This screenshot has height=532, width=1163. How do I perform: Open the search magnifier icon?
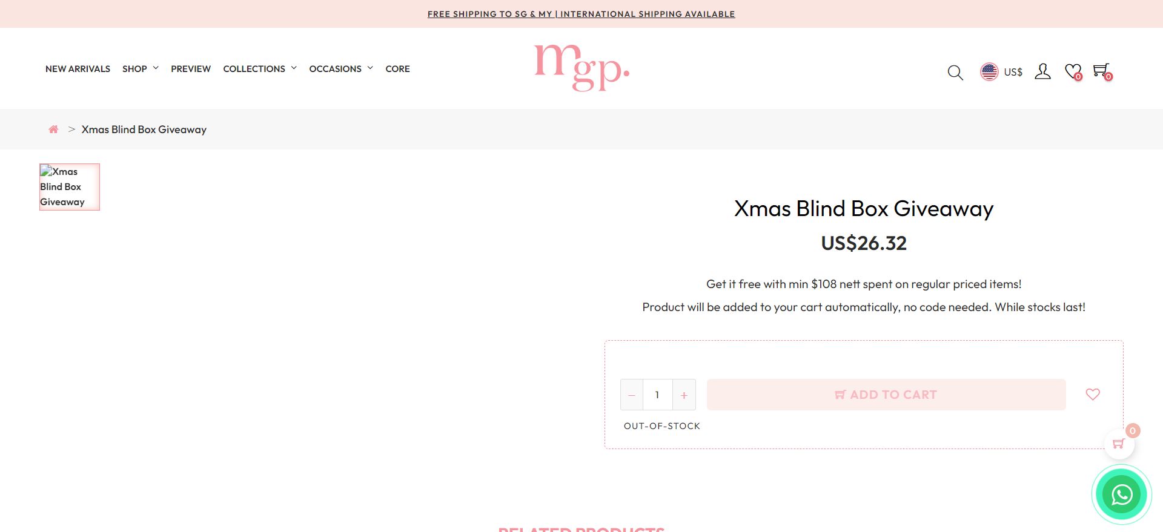point(955,73)
